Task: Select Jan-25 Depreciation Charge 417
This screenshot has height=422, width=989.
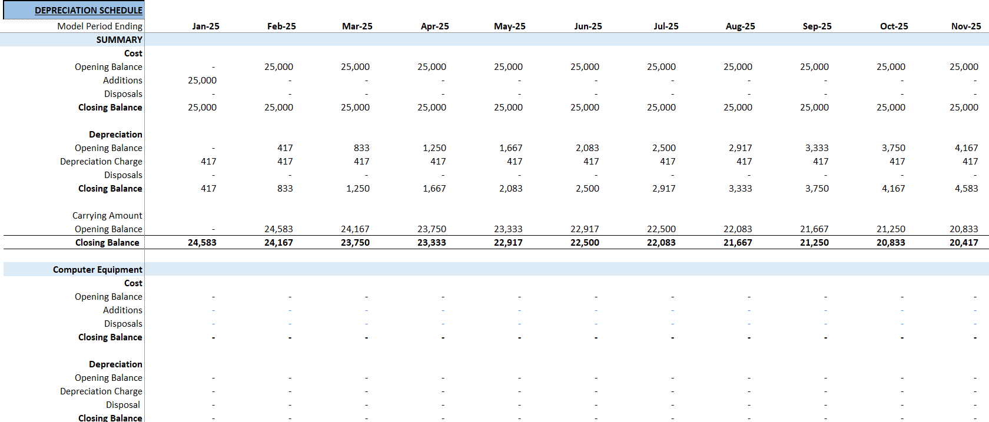Action: pos(208,162)
